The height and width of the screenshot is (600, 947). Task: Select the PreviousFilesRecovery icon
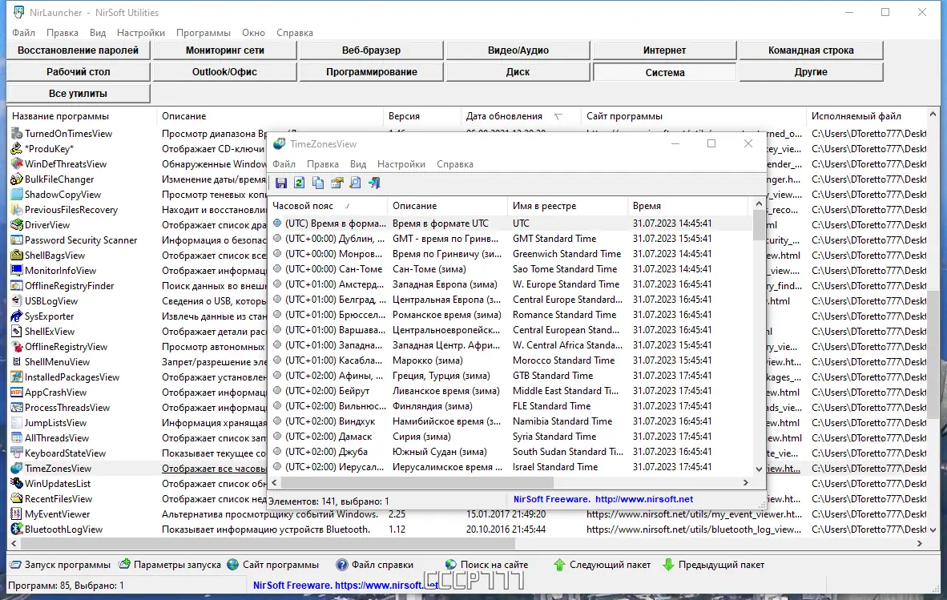[x=17, y=209]
